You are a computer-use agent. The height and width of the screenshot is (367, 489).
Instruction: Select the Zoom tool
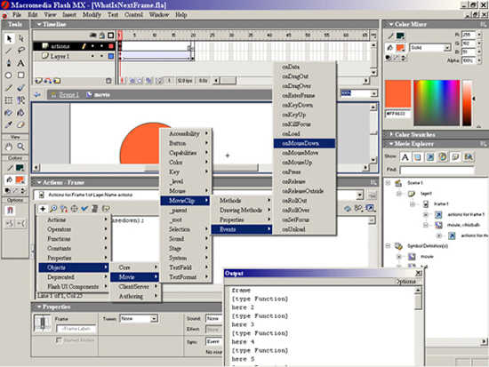21,147
